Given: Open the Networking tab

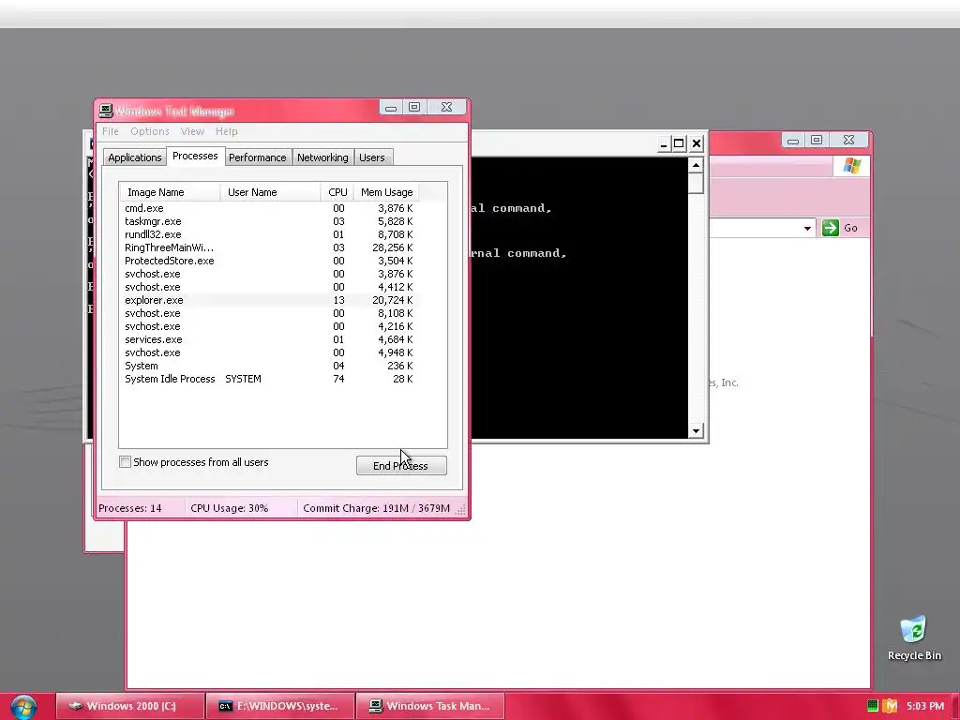Looking at the screenshot, I should coord(322,157).
